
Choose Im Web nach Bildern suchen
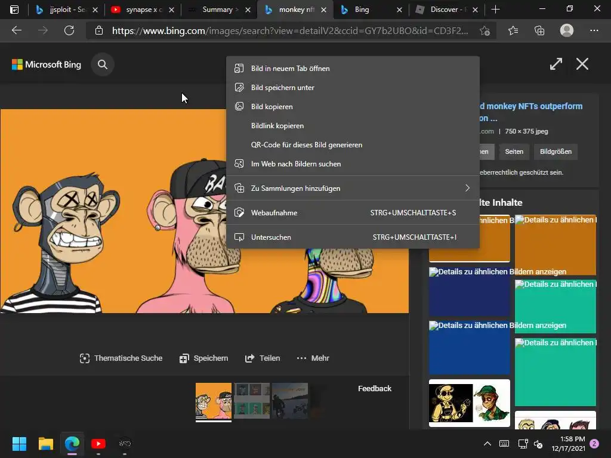click(353, 163)
